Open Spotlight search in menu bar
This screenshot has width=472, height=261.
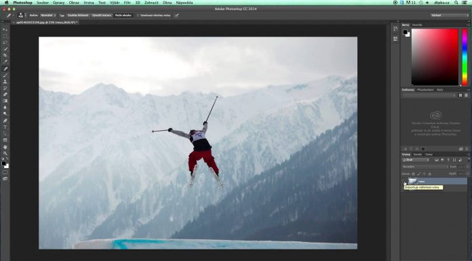456,3
